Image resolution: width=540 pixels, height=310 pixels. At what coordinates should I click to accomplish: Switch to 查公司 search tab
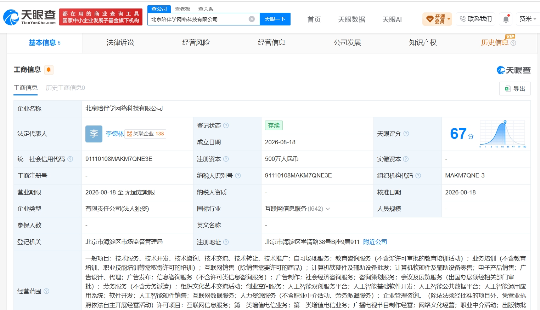click(159, 9)
